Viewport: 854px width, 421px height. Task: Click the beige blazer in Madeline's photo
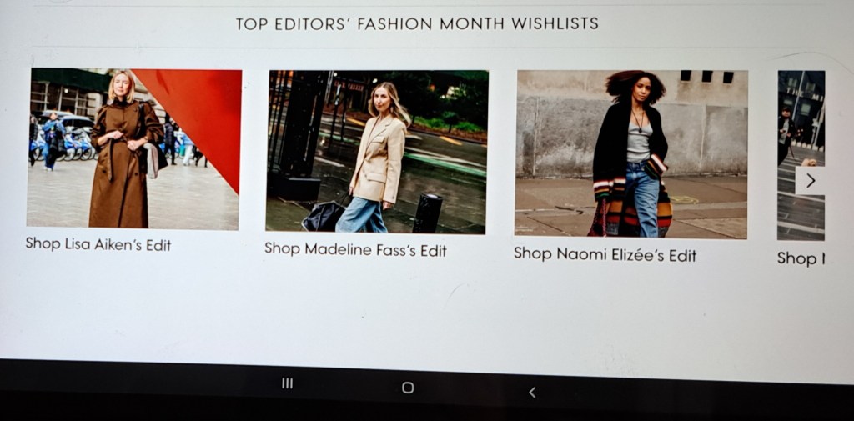pyautogui.click(x=378, y=159)
